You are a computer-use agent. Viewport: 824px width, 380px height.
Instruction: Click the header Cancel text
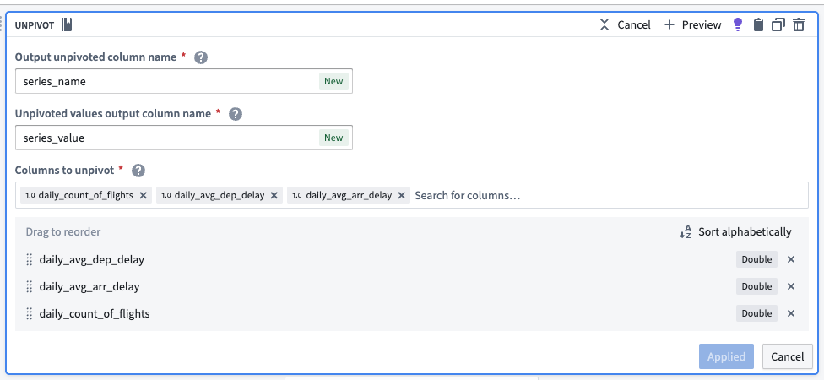(x=634, y=24)
